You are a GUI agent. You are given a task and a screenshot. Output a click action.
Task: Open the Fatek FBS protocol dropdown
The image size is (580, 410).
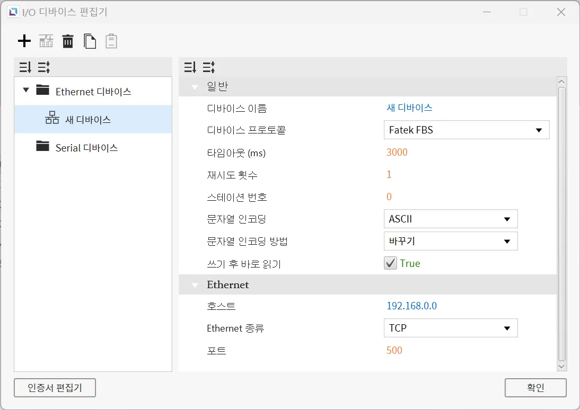[466, 130]
